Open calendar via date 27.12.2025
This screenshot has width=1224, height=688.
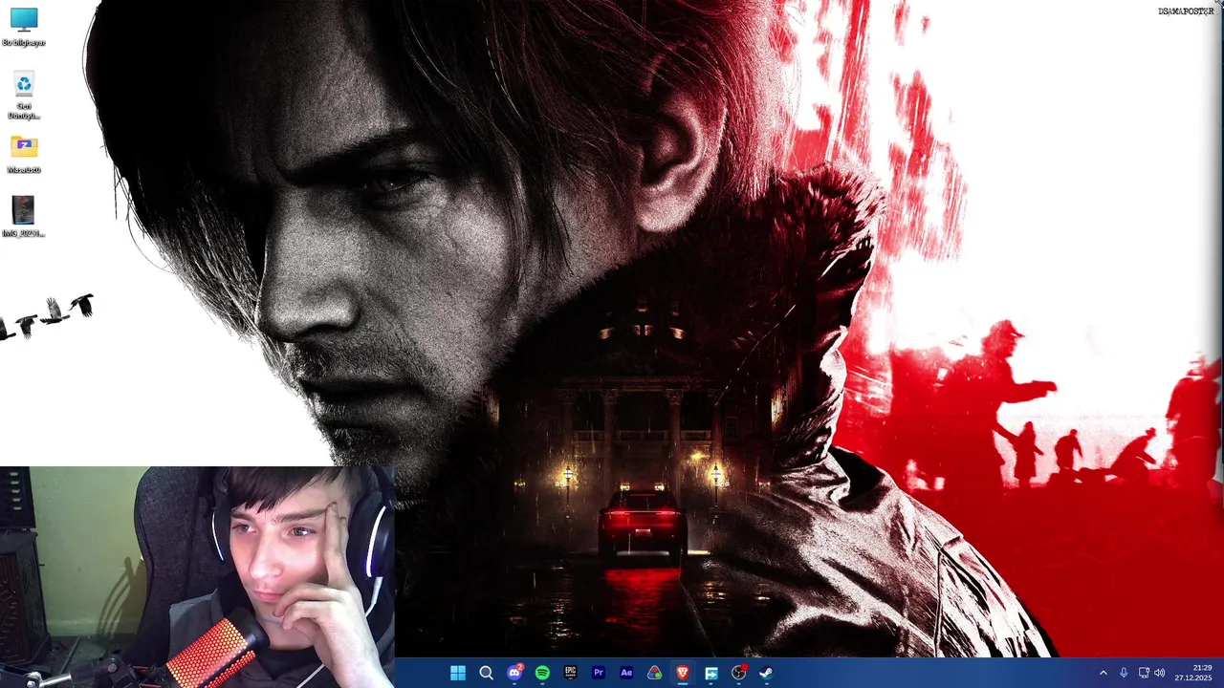point(1193,678)
